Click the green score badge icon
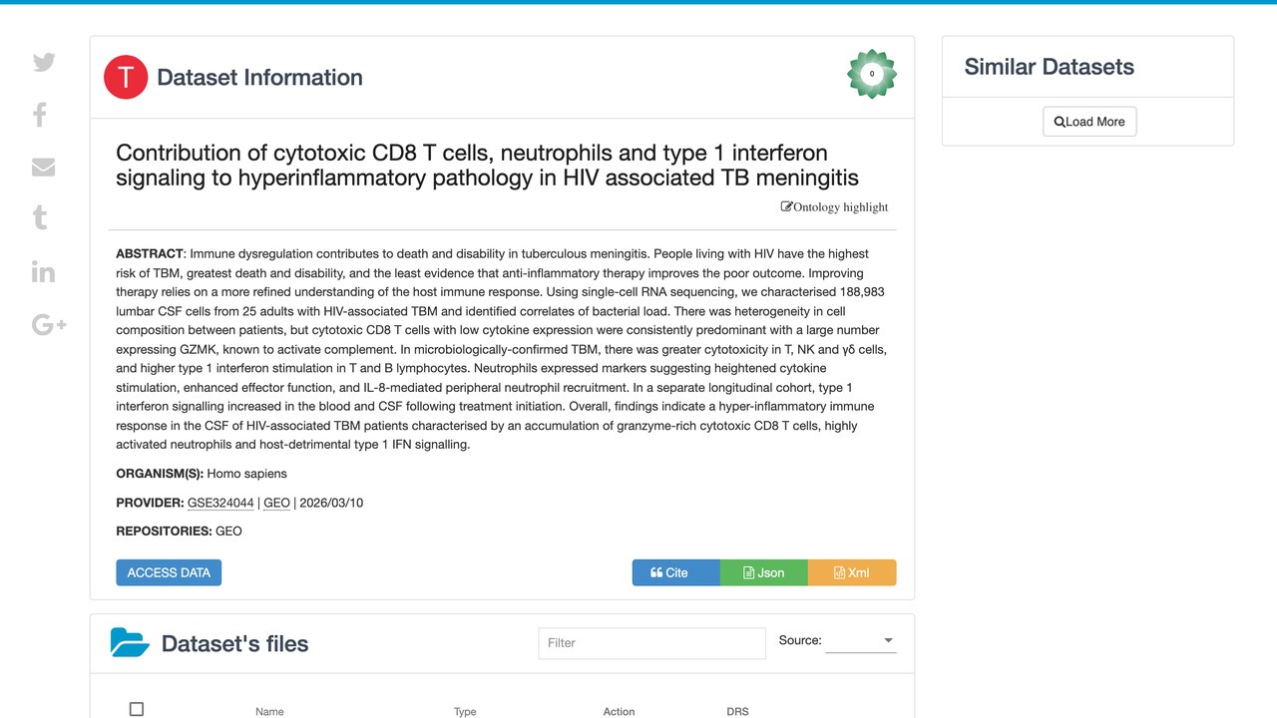This screenshot has width=1277, height=718. (x=872, y=74)
